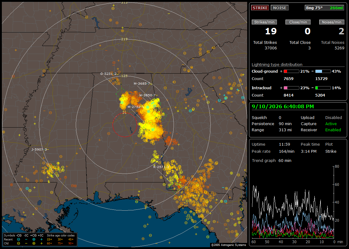Select the Noises/min label button

click(332, 22)
